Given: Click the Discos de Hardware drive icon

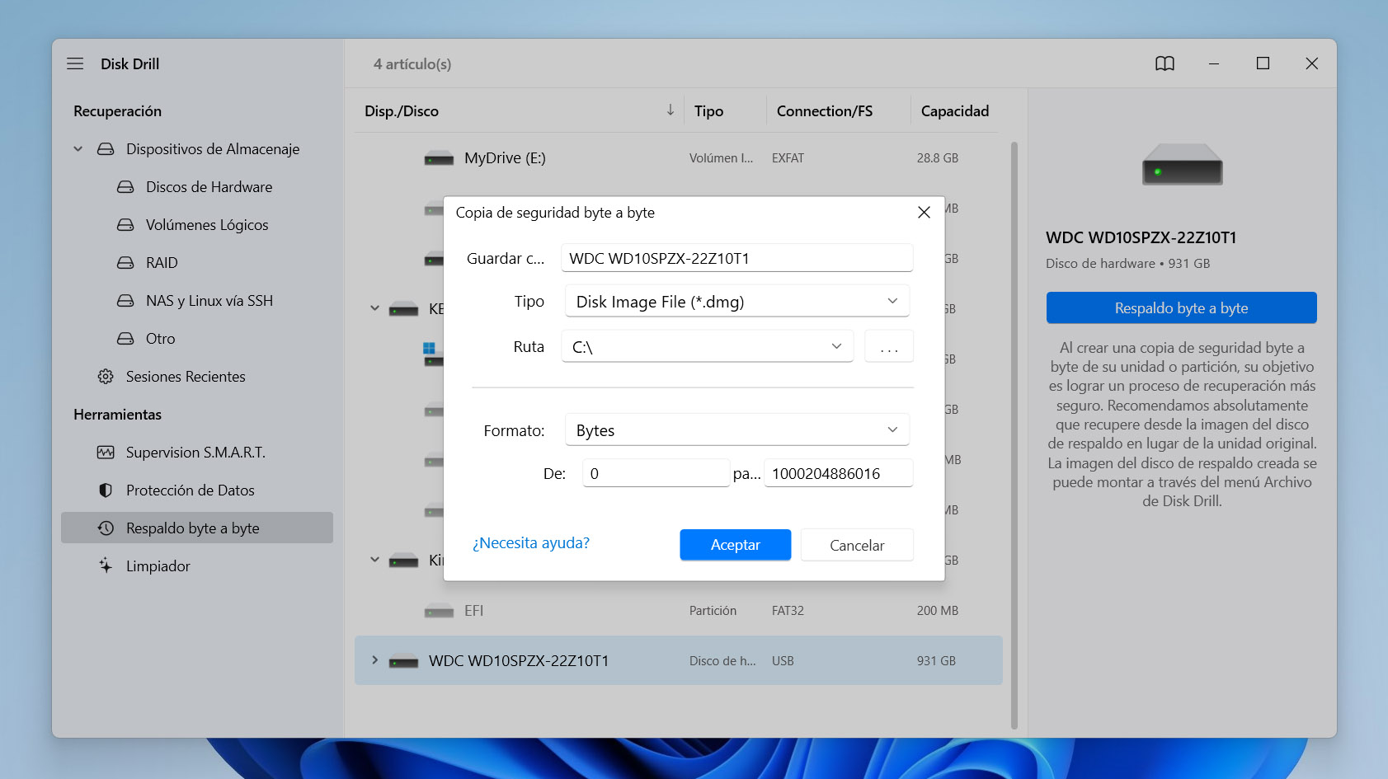Looking at the screenshot, I should (125, 187).
